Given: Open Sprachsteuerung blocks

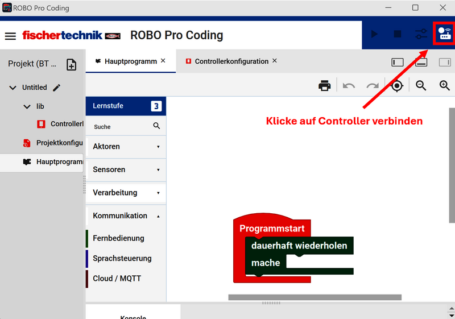Looking at the screenshot, I should [126, 258].
